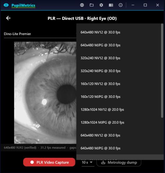Click the PupilMetrics eye logo icon

pyautogui.click(x=6, y=5)
